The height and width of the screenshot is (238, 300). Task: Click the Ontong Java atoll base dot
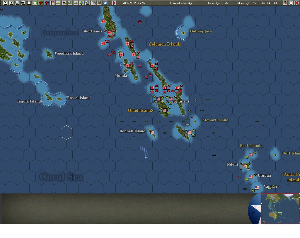click(183, 33)
